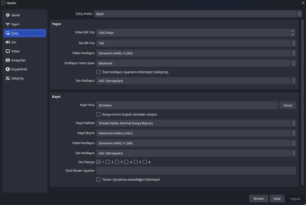This screenshot has height=205, width=306.
Task: Click the Gözat browse button
Action: [288, 106]
